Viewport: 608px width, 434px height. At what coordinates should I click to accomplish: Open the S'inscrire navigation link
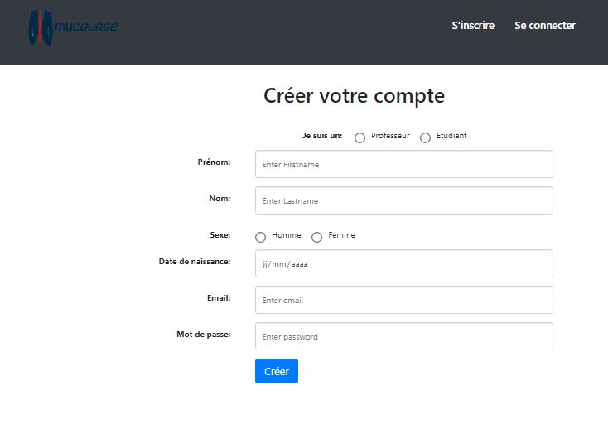[x=473, y=25]
